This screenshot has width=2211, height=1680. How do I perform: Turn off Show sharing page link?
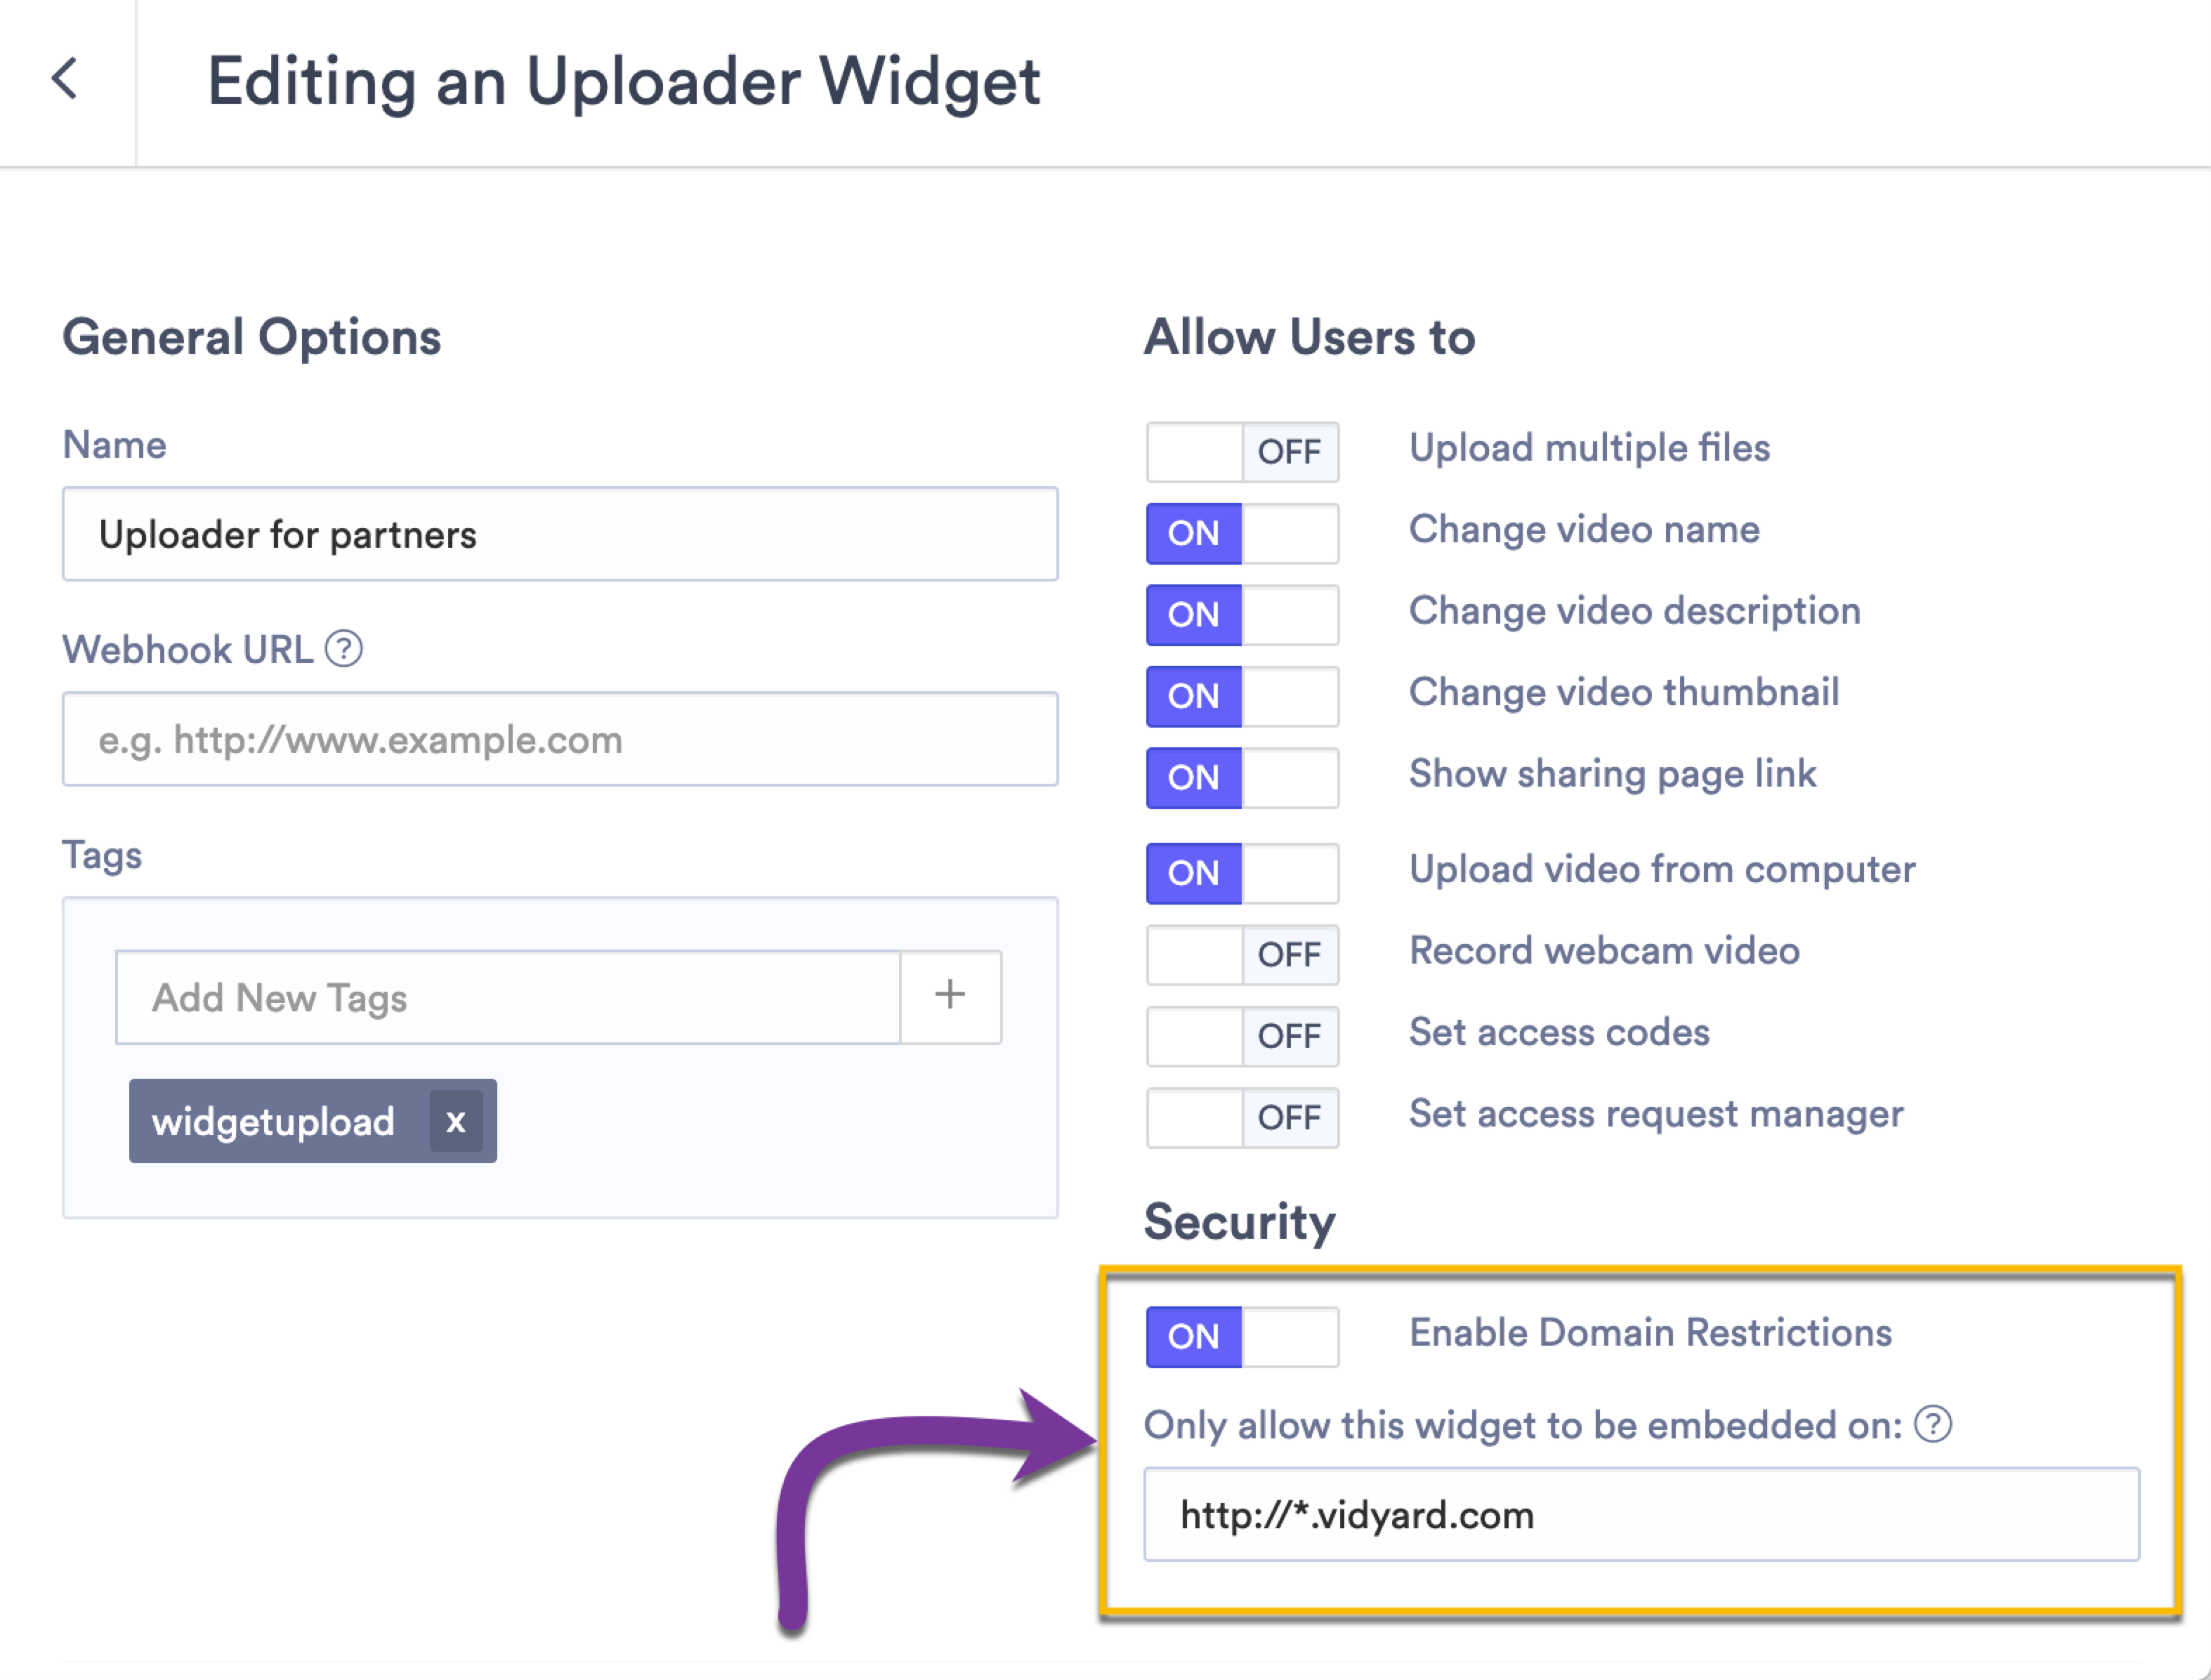point(1242,777)
